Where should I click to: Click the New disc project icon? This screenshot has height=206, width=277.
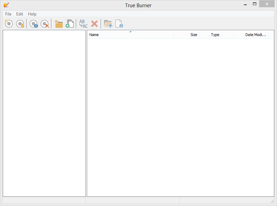tap(9, 24)
